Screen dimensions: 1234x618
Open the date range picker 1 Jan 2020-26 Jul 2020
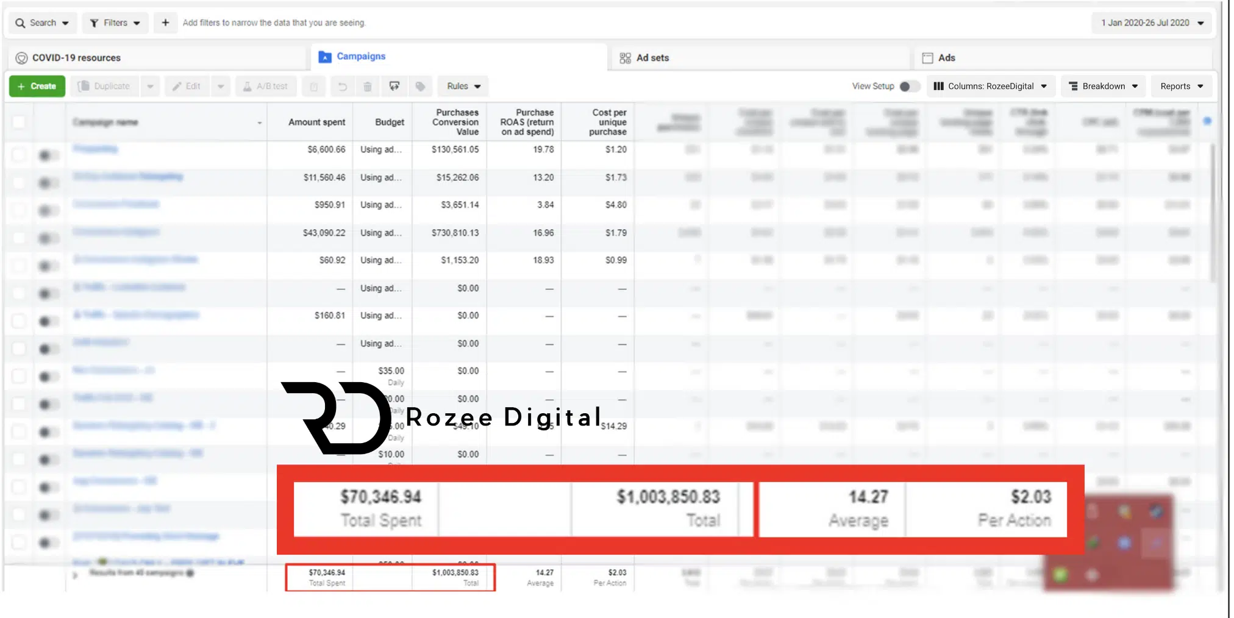(x=1152, y=23)
